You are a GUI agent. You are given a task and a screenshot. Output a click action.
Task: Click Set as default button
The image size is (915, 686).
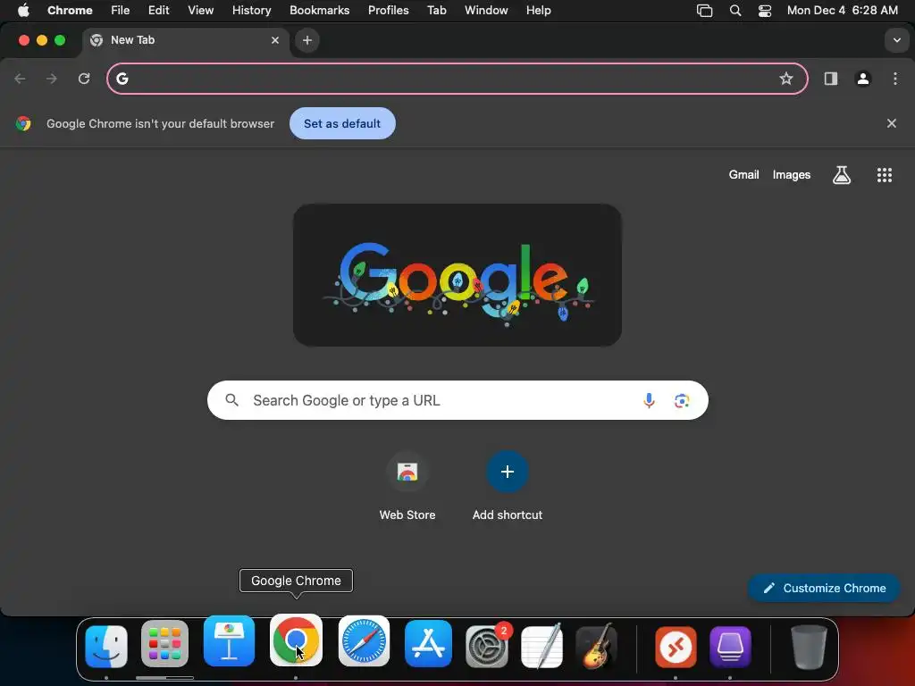[x=342, y=123]
